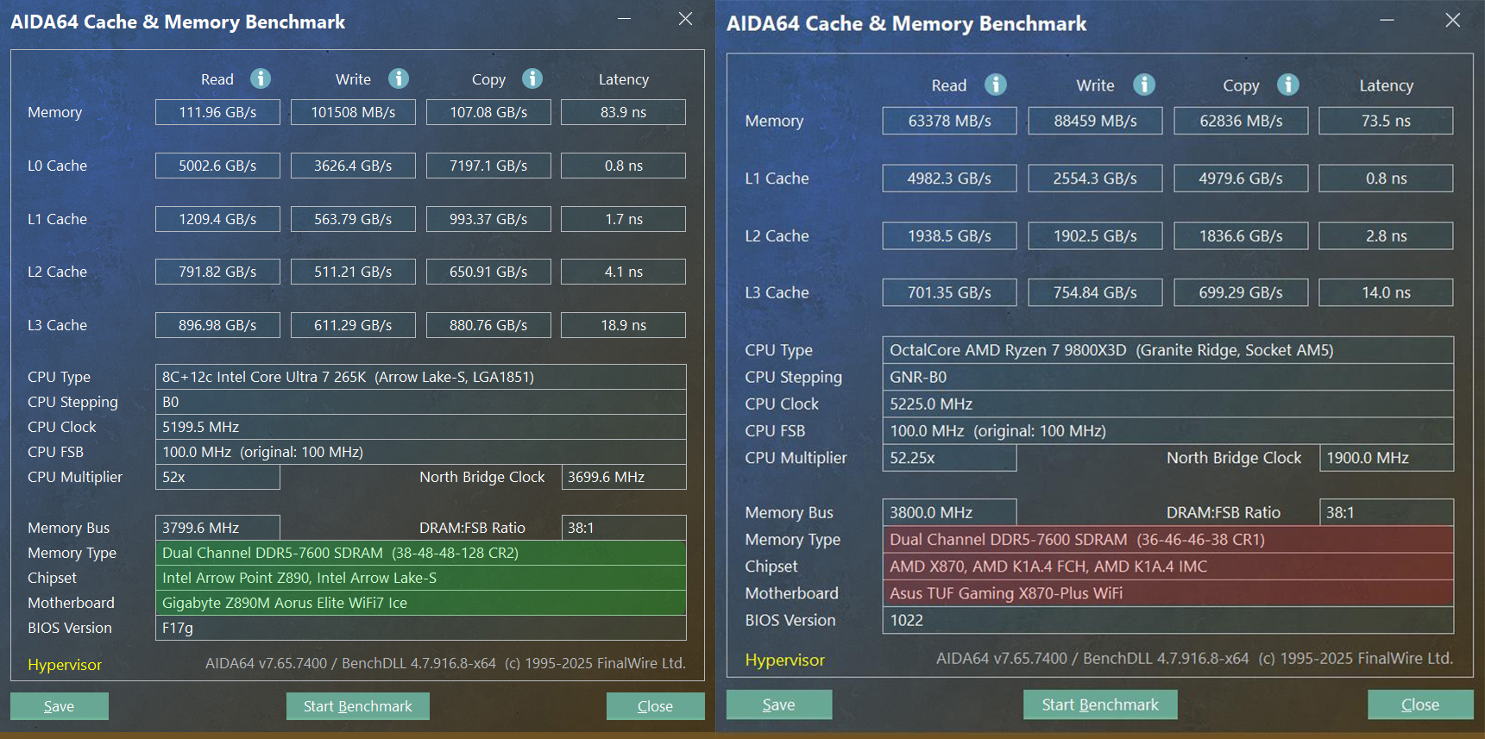Open the Write info icon in the Ryzen window
This screenshot has width=1485, height=739.
[1144, 85]
